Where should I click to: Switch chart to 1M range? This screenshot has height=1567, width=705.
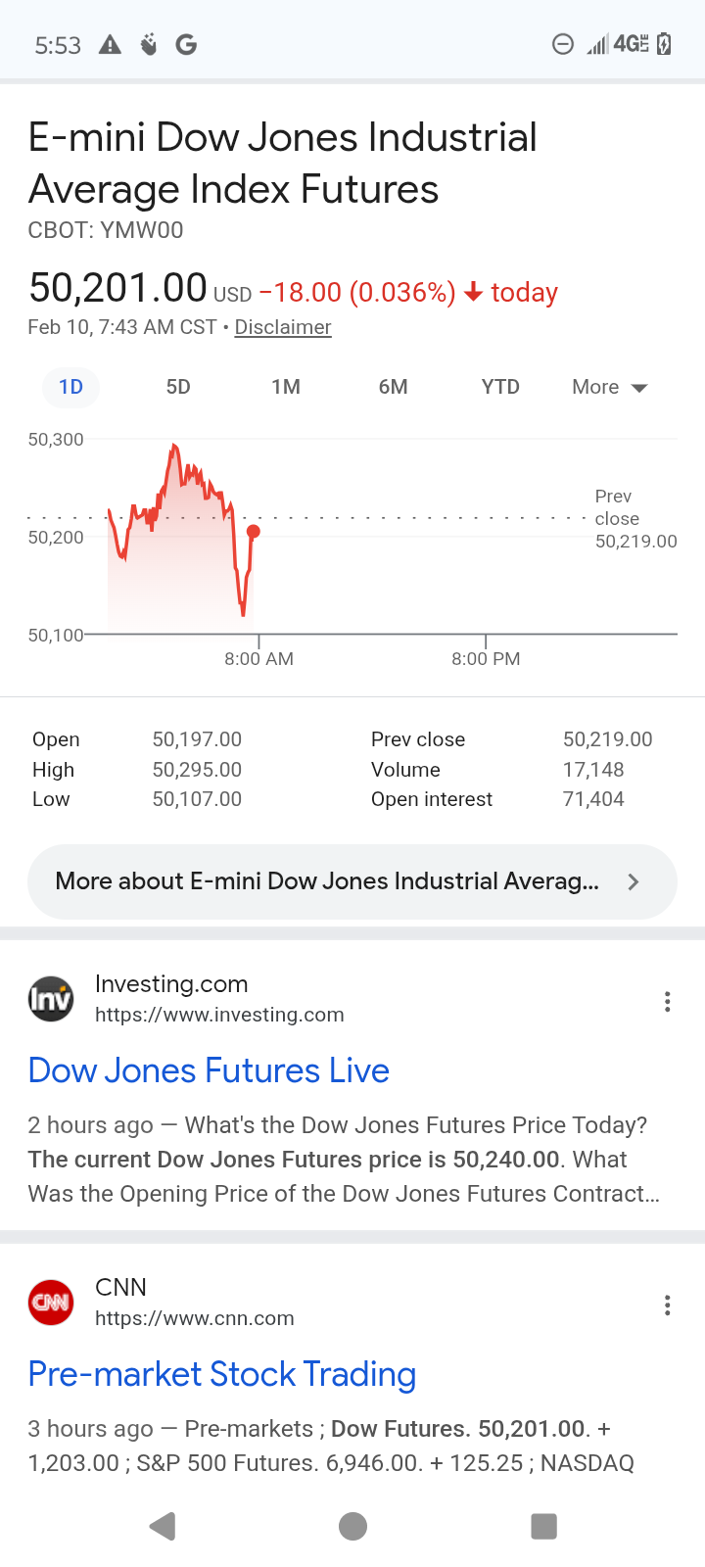click(x=286, y=387)
